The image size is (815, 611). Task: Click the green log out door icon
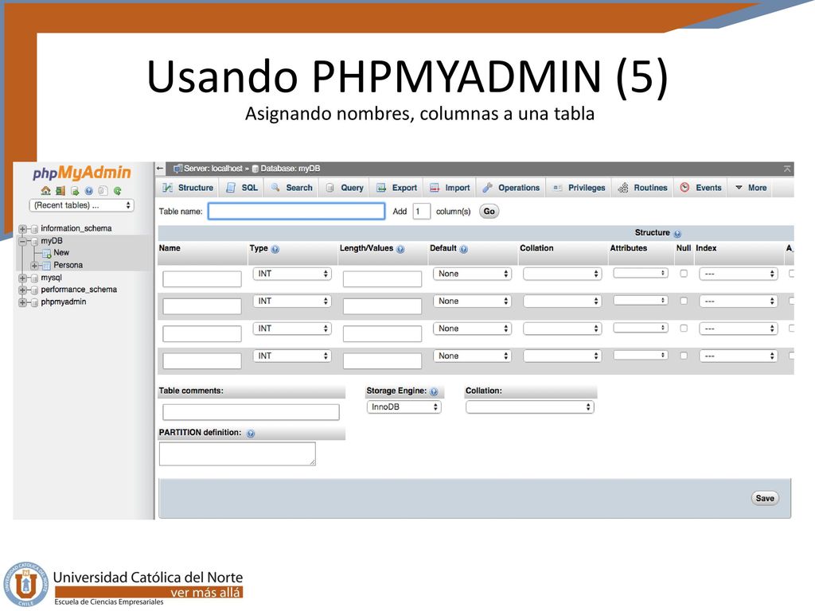click(x=60, y=191)
